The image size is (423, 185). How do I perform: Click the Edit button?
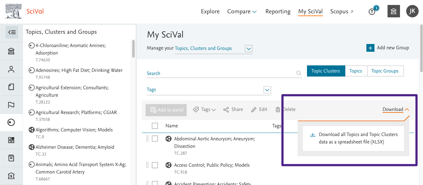coord(259,109)
